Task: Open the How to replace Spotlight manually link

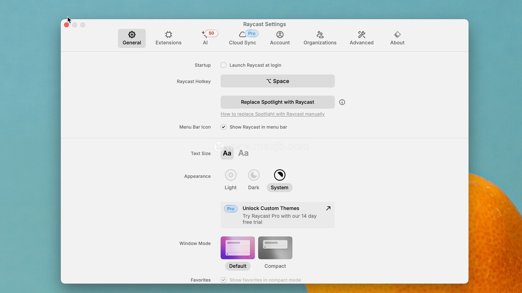Action: click(x=273, y=114)
